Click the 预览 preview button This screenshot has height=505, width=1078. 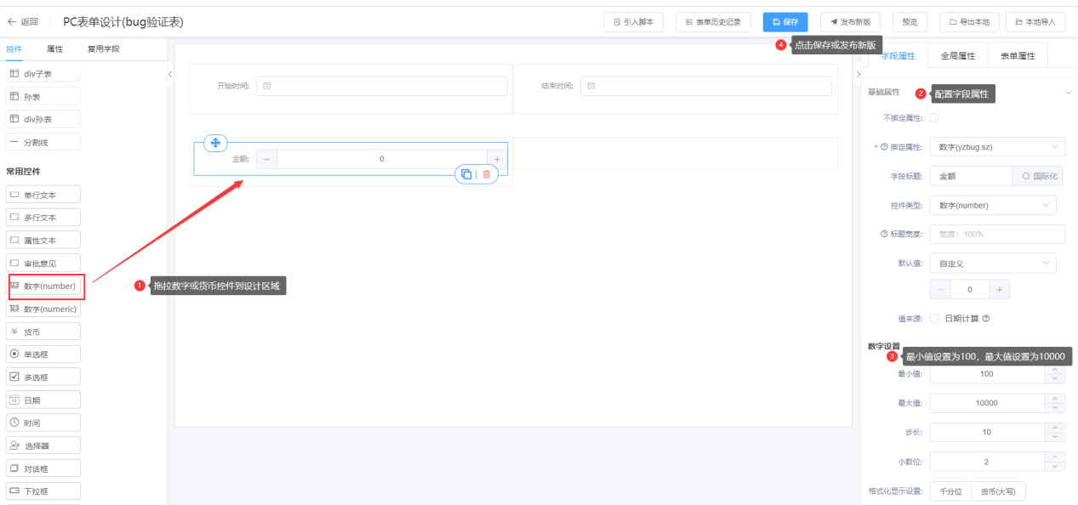pos(910,22)
